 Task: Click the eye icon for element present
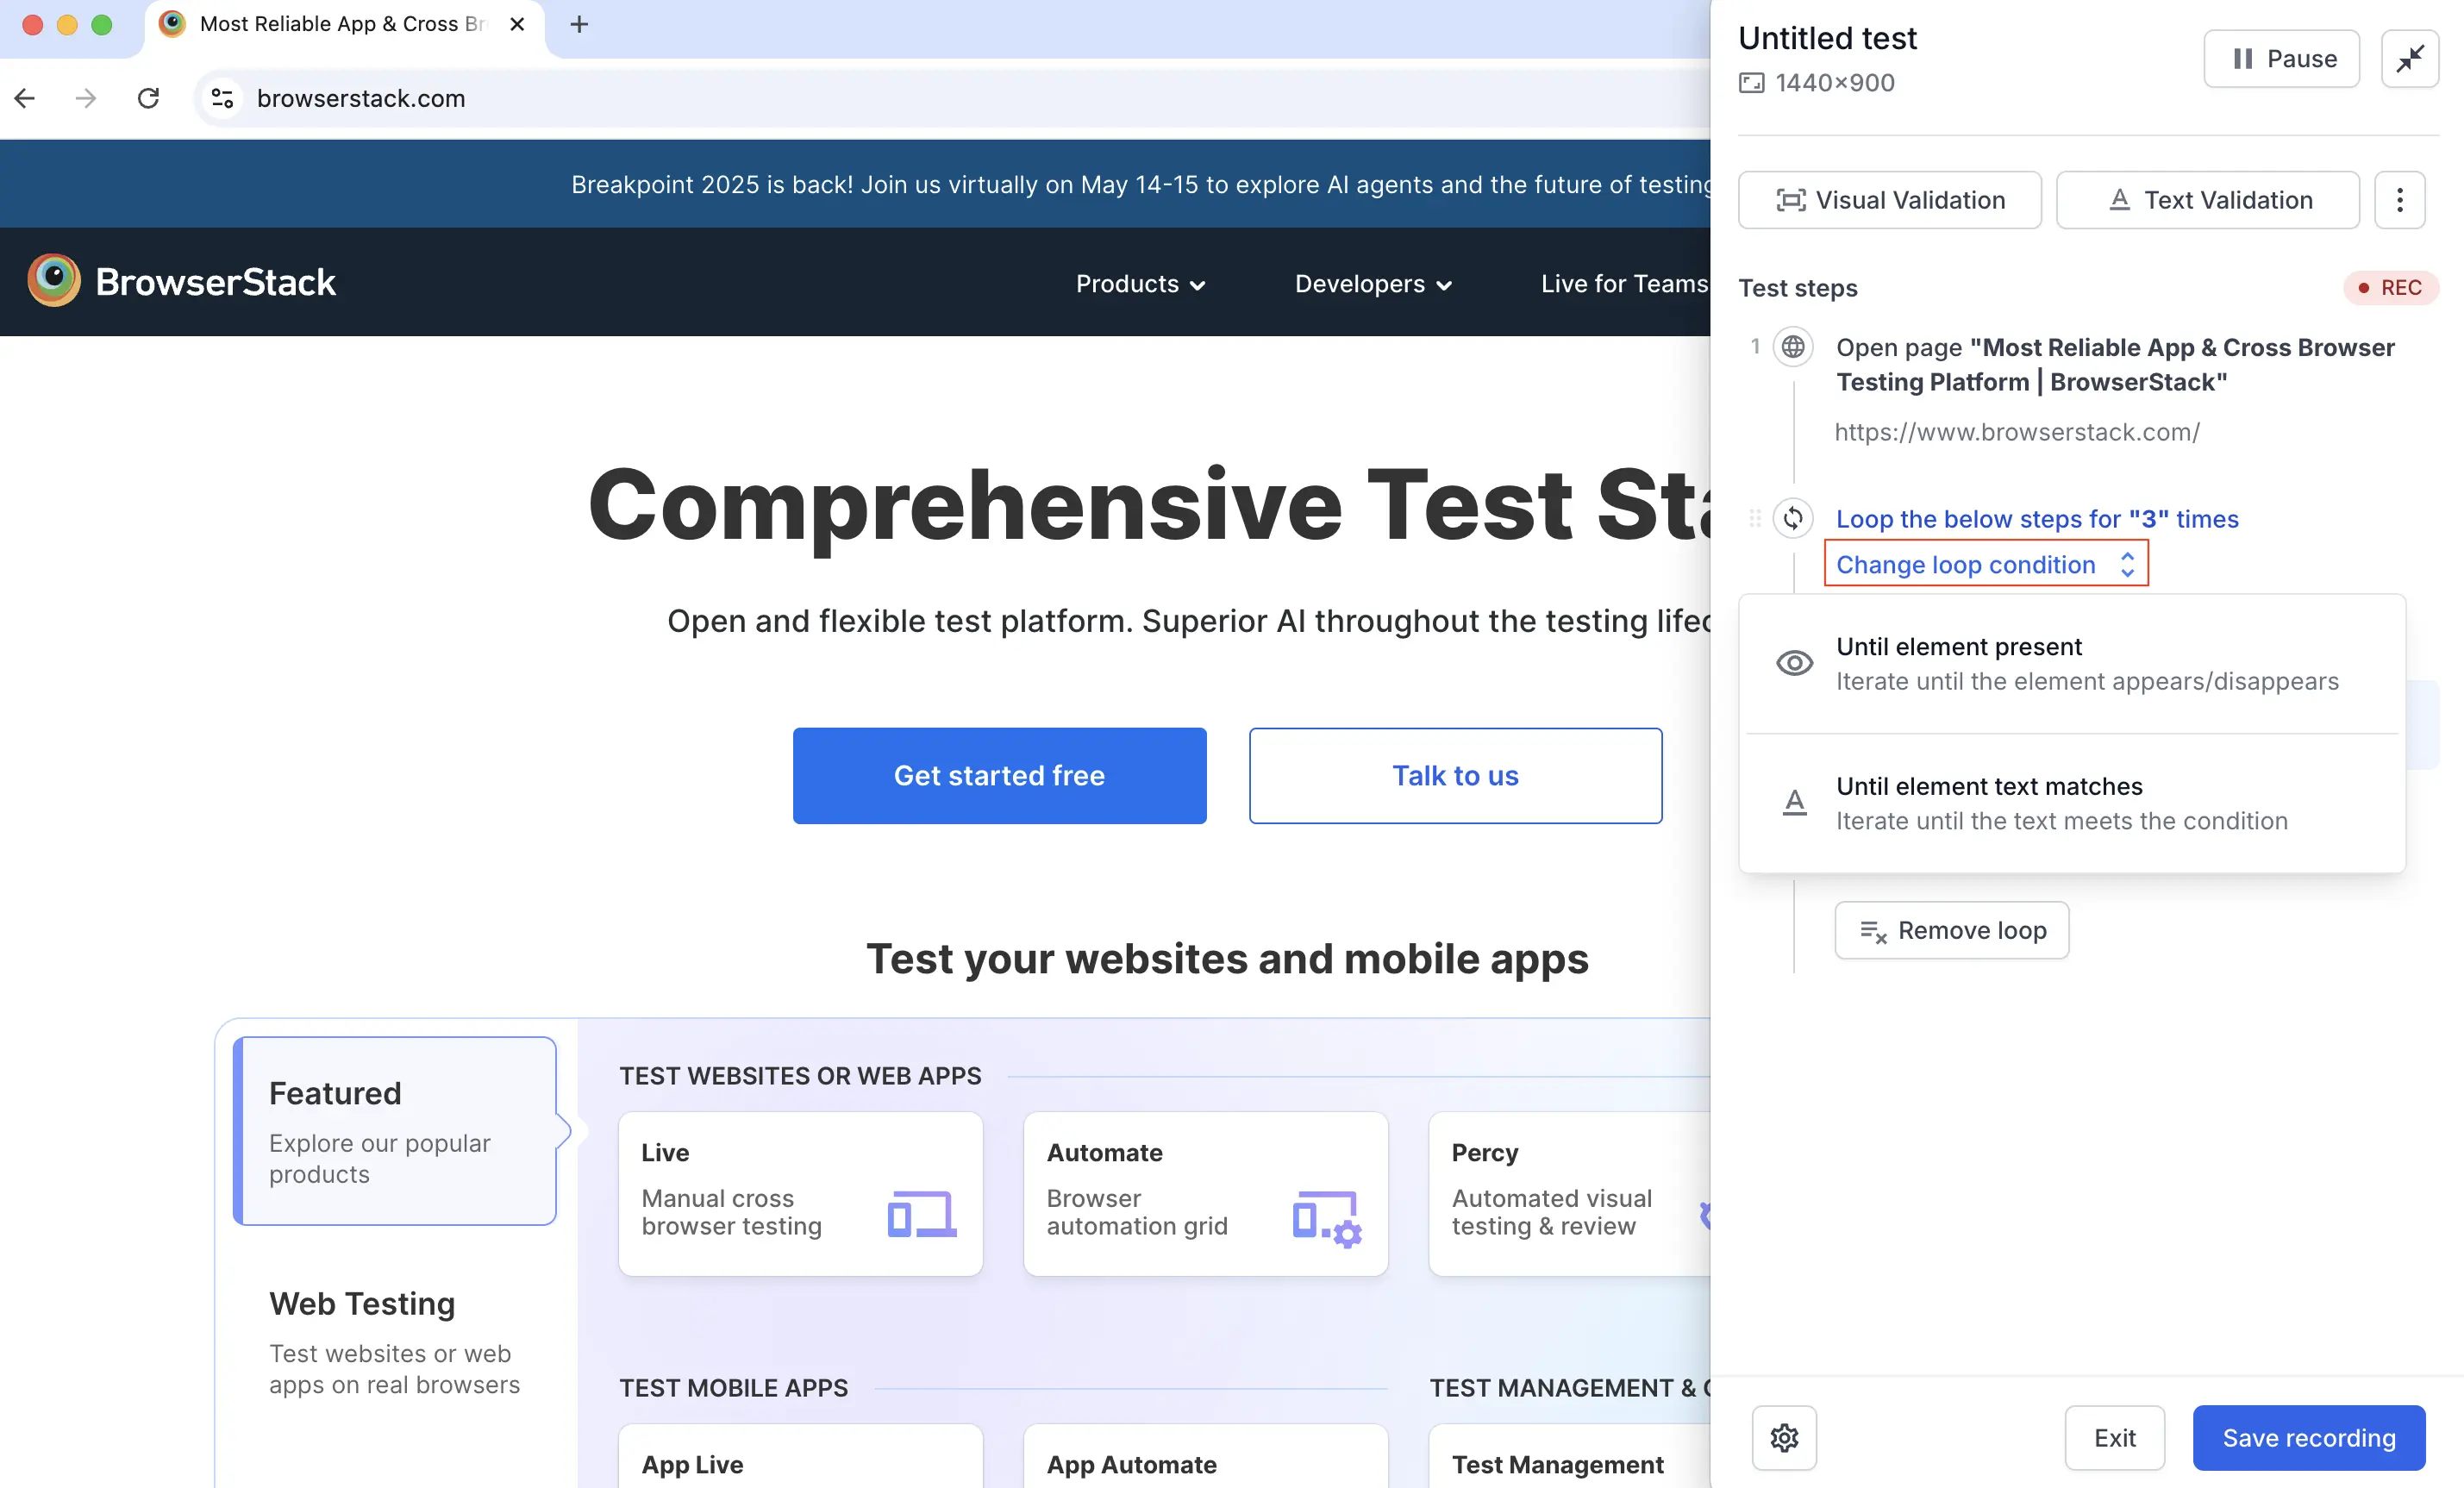pyautogui.click(x=1794, y=663)
